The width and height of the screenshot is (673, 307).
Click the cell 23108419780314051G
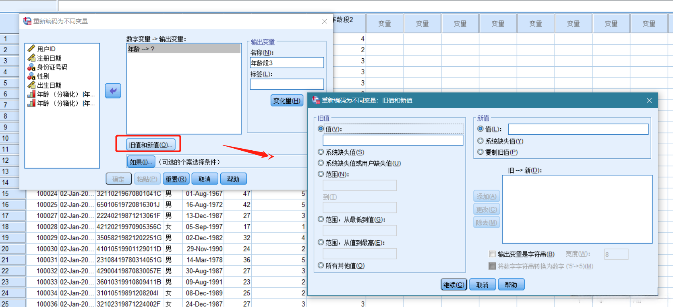click(129, 260)
